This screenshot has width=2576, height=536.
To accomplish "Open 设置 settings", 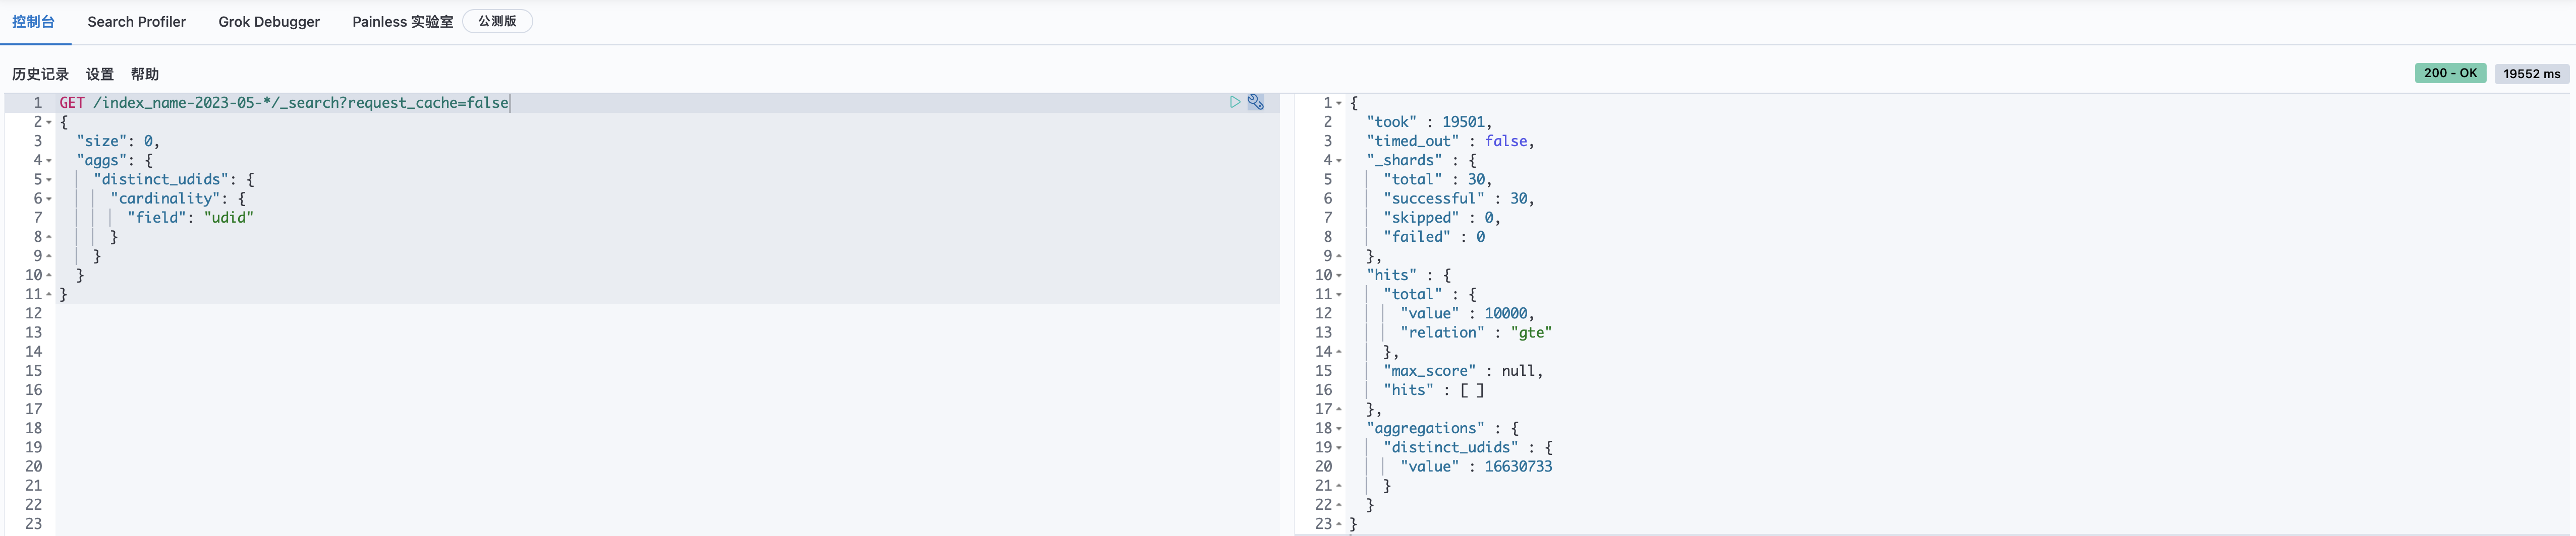I will point(100,74).
